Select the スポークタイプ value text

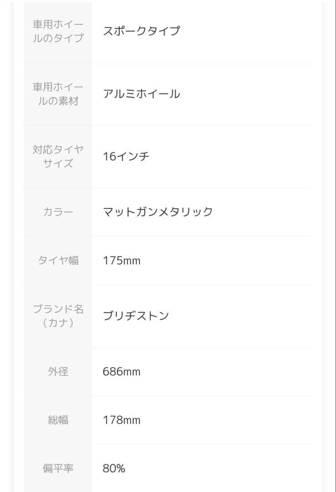point(141,31)
